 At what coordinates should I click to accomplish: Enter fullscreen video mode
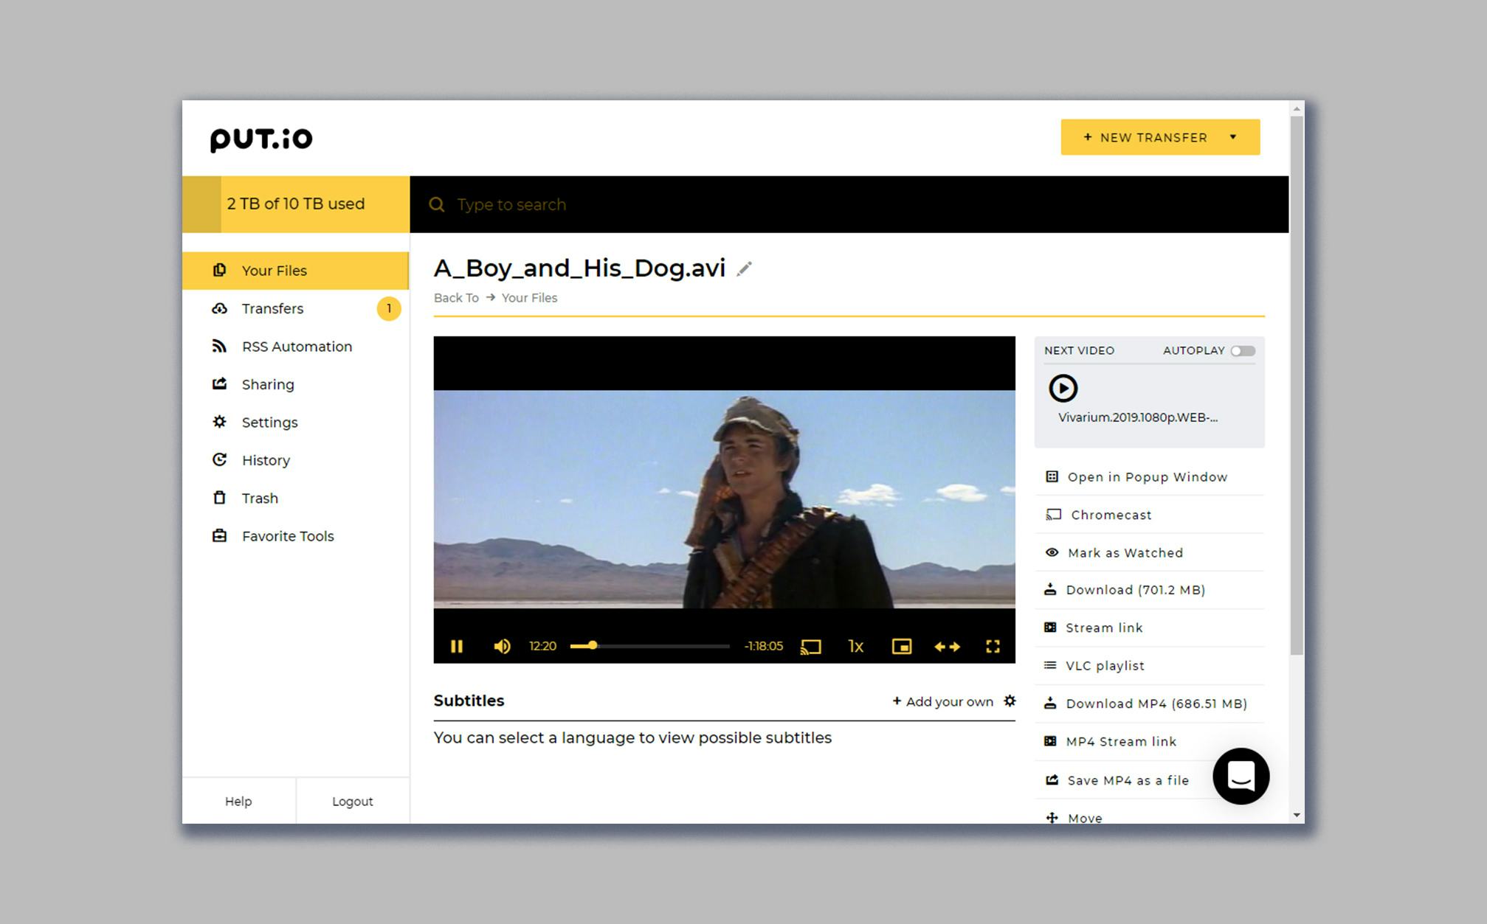993,647
